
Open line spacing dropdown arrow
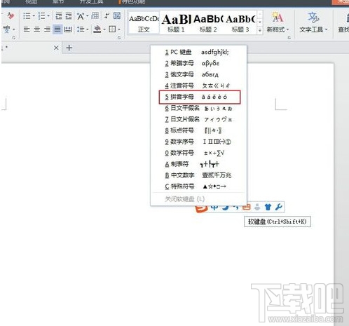(87, 29)
